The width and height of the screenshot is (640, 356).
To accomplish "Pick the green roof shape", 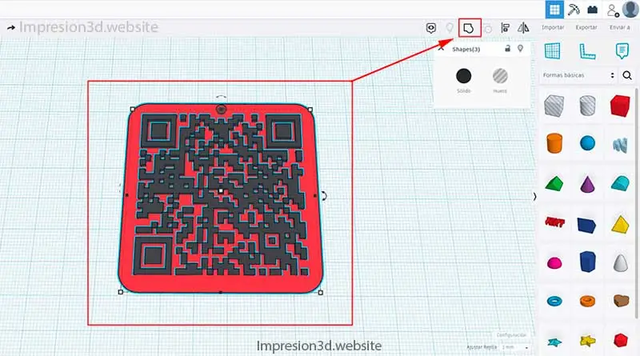I will coord(554,183).
